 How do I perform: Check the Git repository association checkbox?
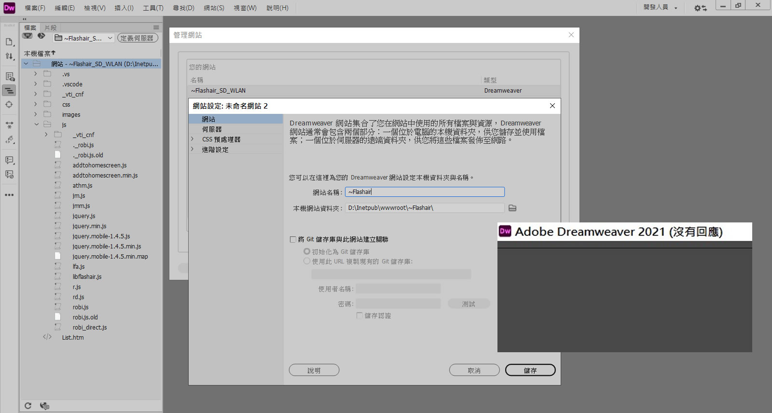pos(293,239)
